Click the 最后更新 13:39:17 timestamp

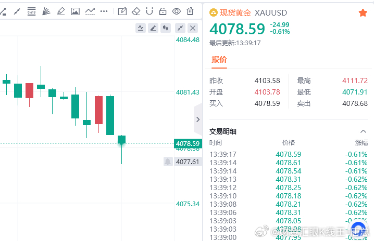point(235,43)
